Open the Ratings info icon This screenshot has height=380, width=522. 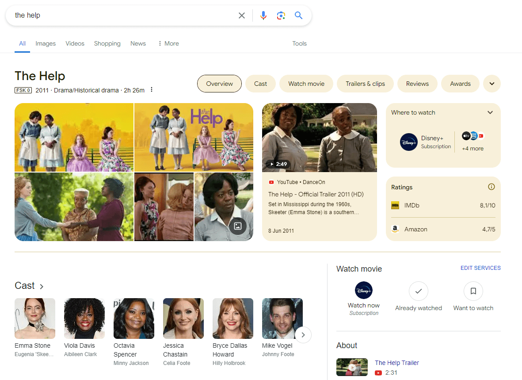point(492,187)
